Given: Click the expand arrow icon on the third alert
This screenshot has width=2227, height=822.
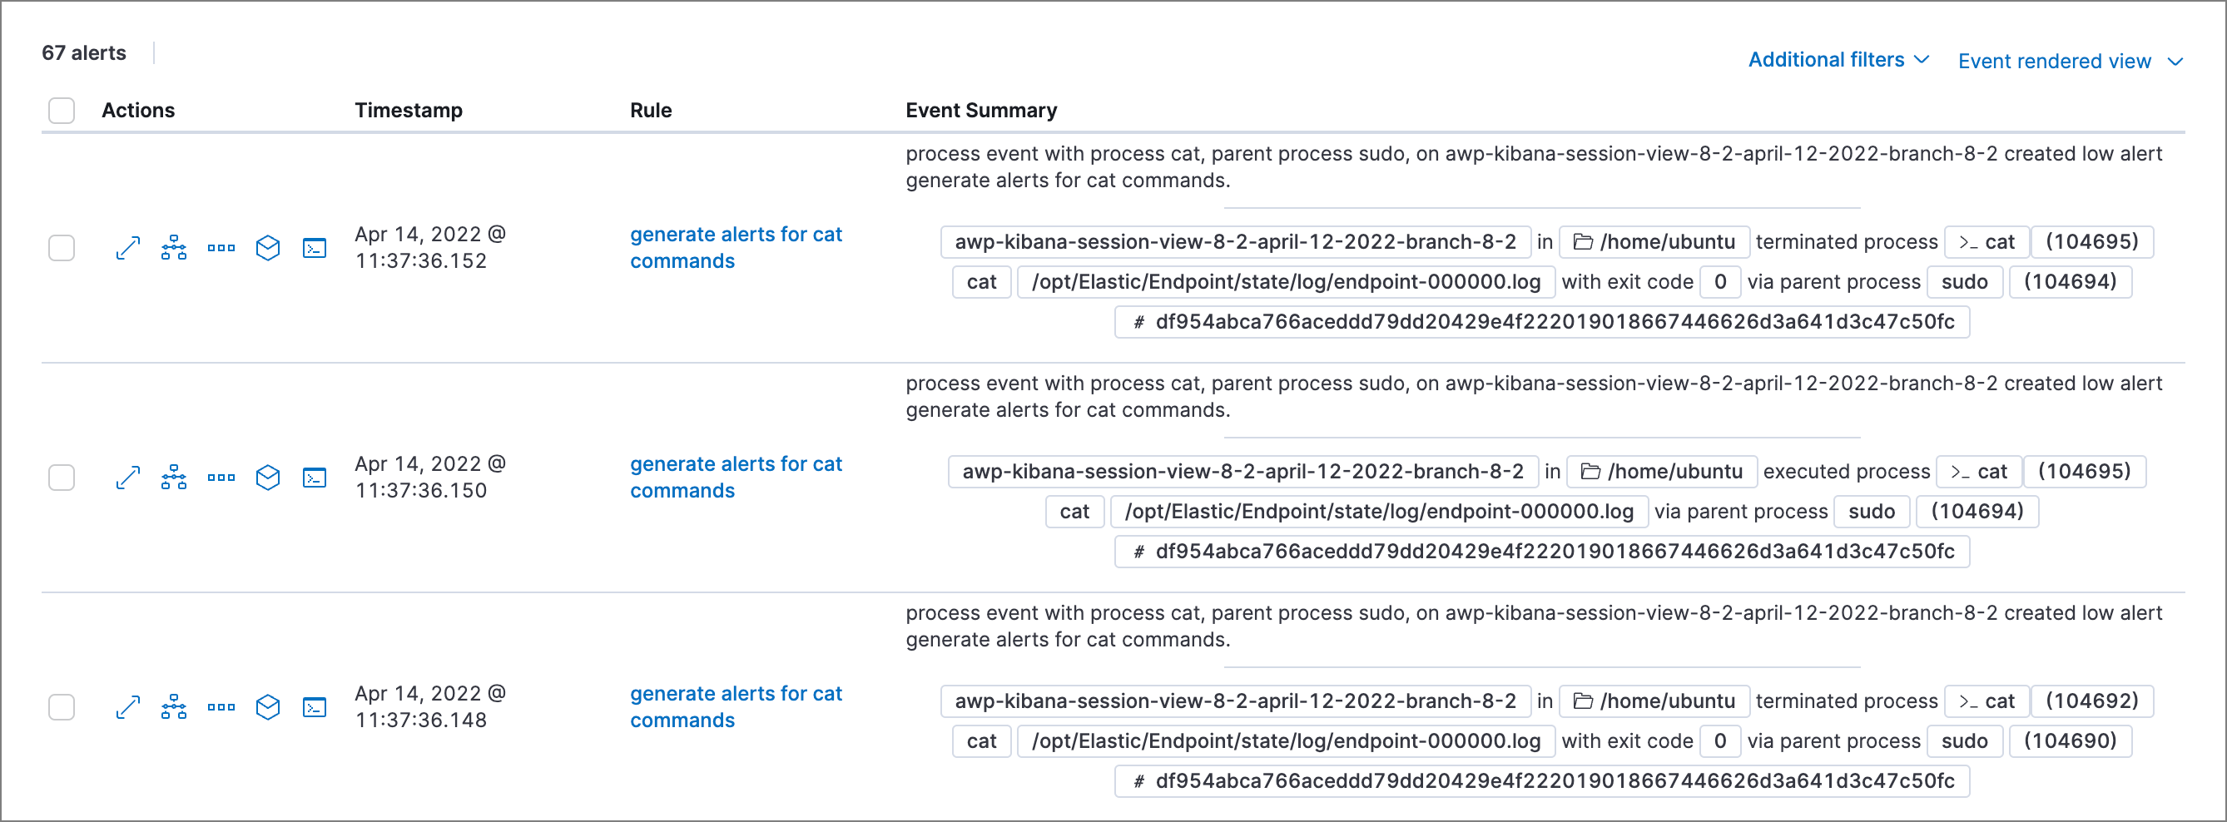Looking at the screenshot, I should (128, 706).
